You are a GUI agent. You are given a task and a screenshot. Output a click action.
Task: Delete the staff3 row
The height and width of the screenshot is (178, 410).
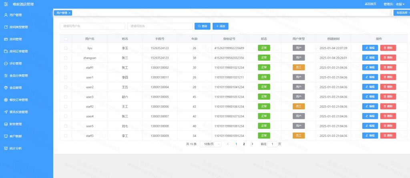click(x=388, y=136)
